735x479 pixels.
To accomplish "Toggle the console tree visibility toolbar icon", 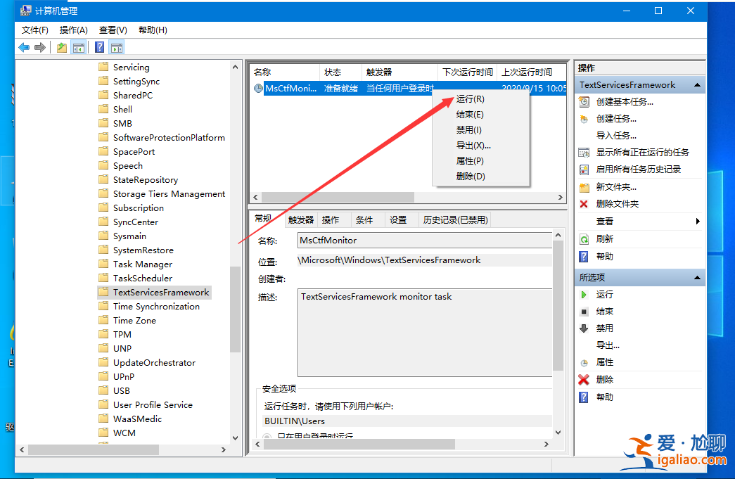I will [x=77, y=48].
